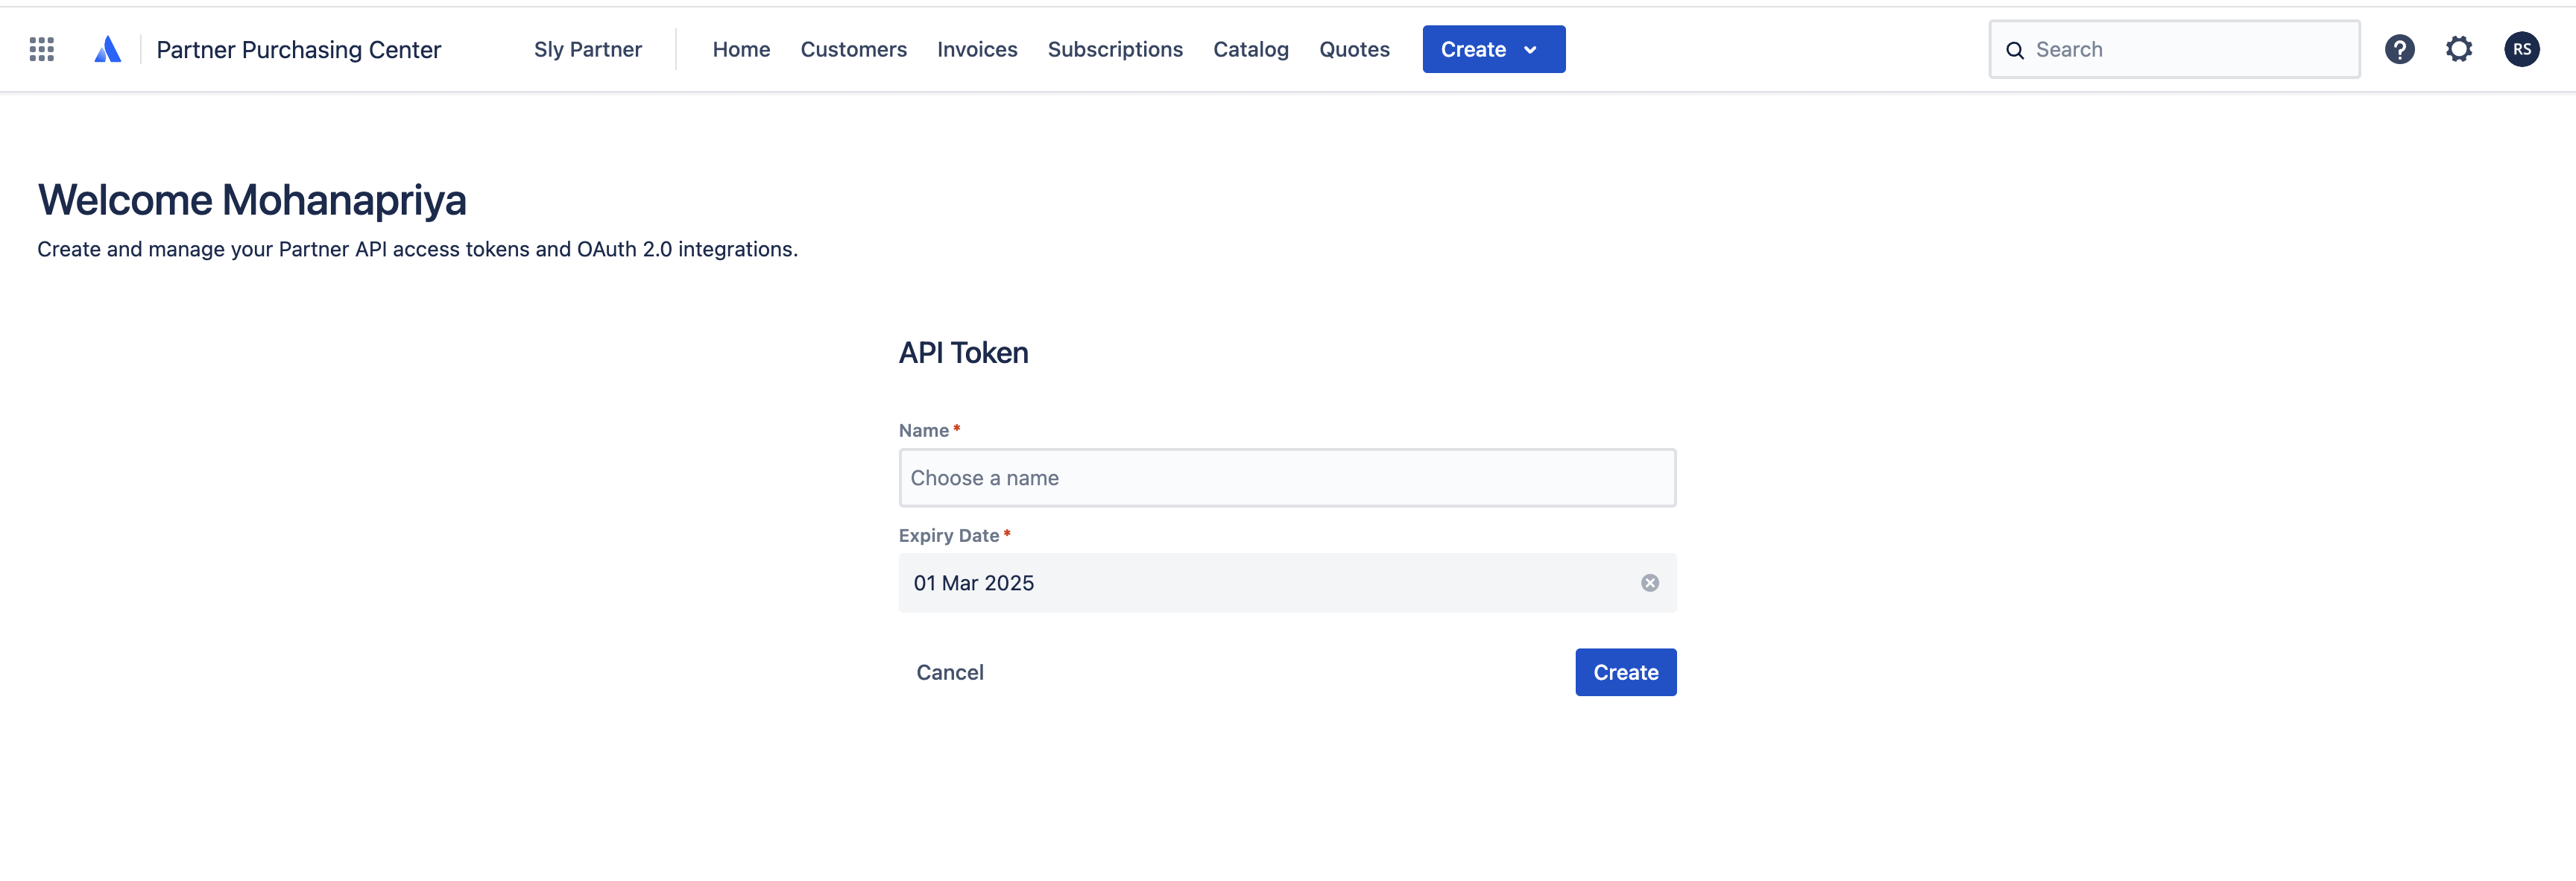Screen dimensions: 2576x881
Task: Click the Partner Purchasing Center title
Action: click(x=298, y=49)
